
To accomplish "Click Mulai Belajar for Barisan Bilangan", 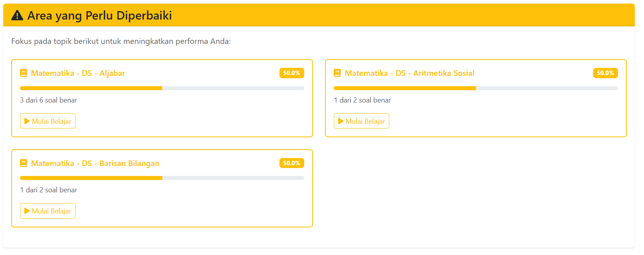I will [48, 211].
